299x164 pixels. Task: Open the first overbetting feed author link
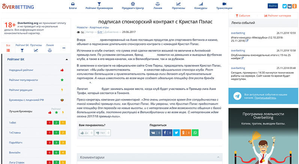tap(238, 33)
